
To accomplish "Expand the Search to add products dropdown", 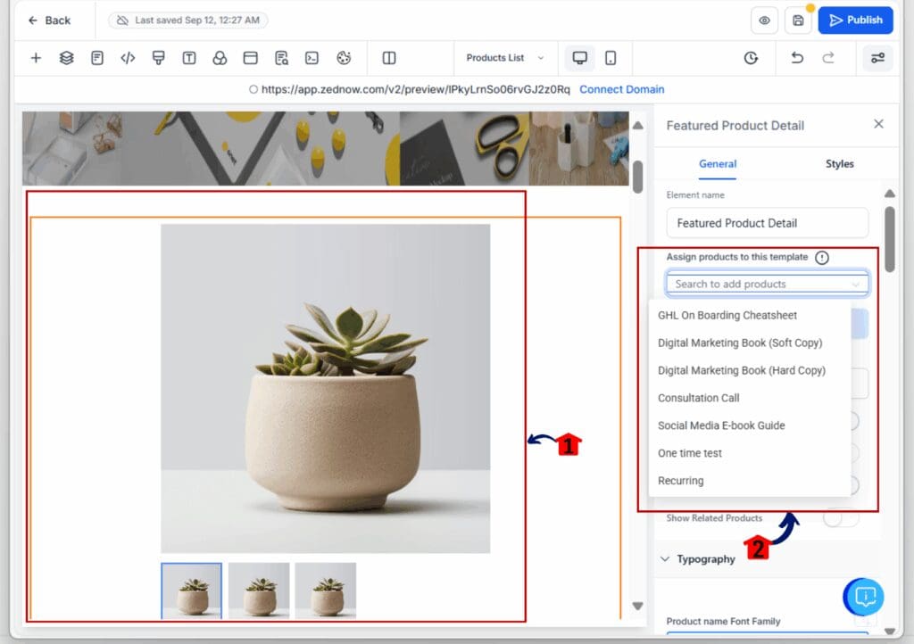I will (767, 283).
